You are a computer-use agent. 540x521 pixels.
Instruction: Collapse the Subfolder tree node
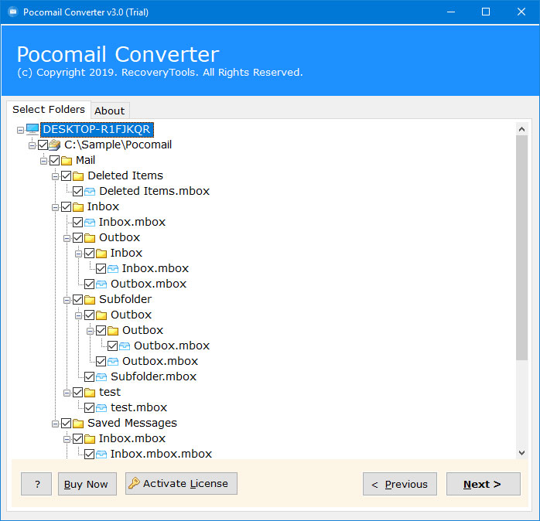(67, 300)
